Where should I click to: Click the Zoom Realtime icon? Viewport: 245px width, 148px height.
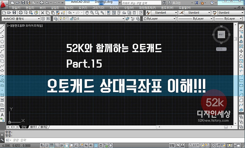(92, 13)
